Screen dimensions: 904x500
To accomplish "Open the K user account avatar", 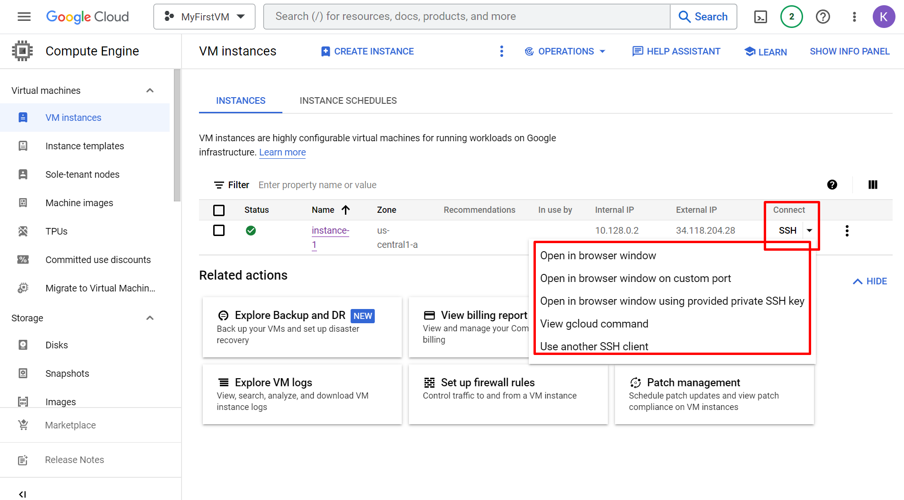I will click(884, 17).
